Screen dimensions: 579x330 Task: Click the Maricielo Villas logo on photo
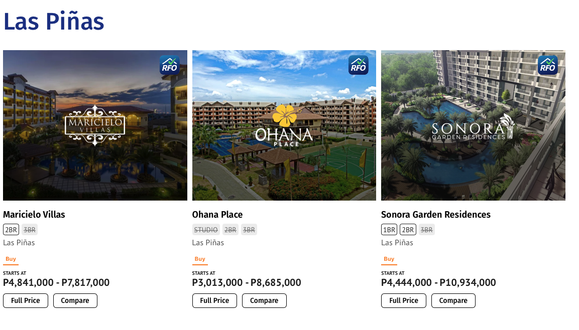point(95,125)
